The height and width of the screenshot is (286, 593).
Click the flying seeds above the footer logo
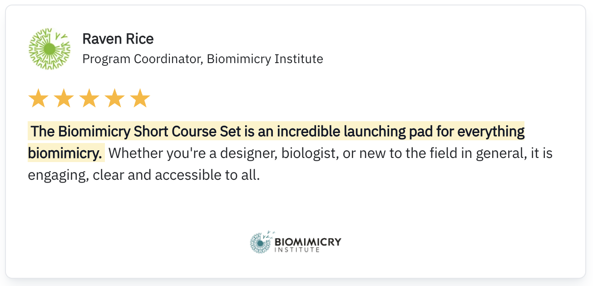tap(271, 234)
